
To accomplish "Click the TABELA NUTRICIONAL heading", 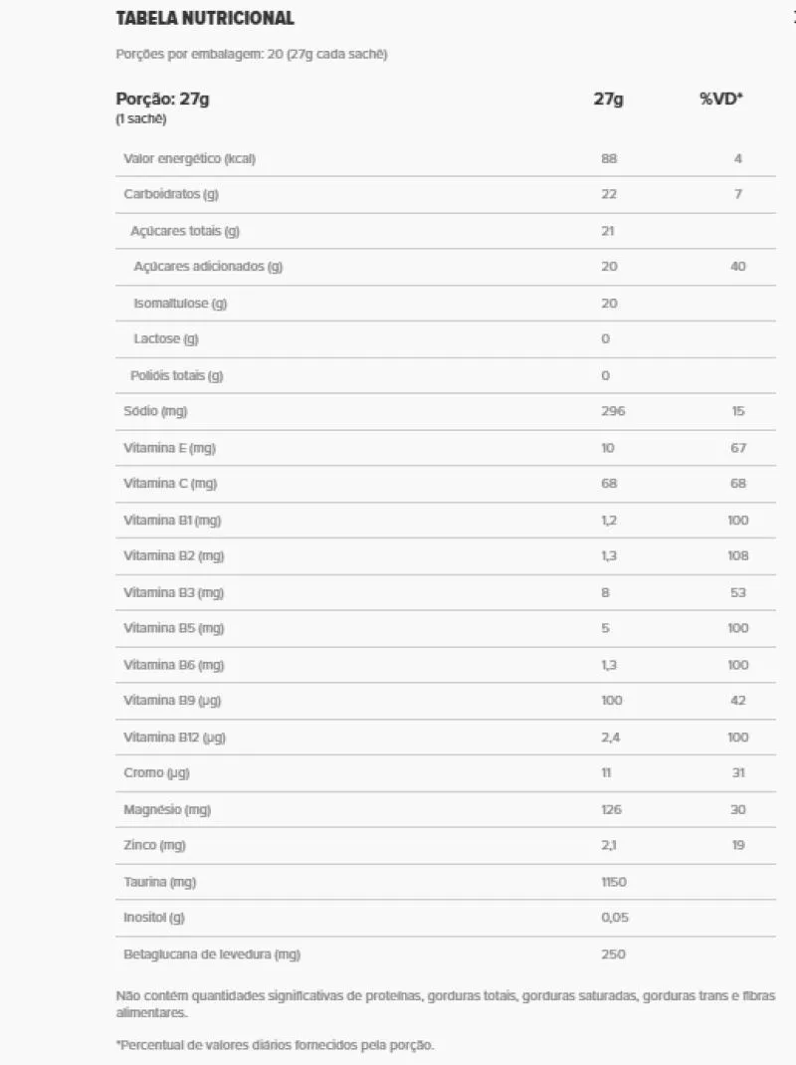I will tap(205, 18).
